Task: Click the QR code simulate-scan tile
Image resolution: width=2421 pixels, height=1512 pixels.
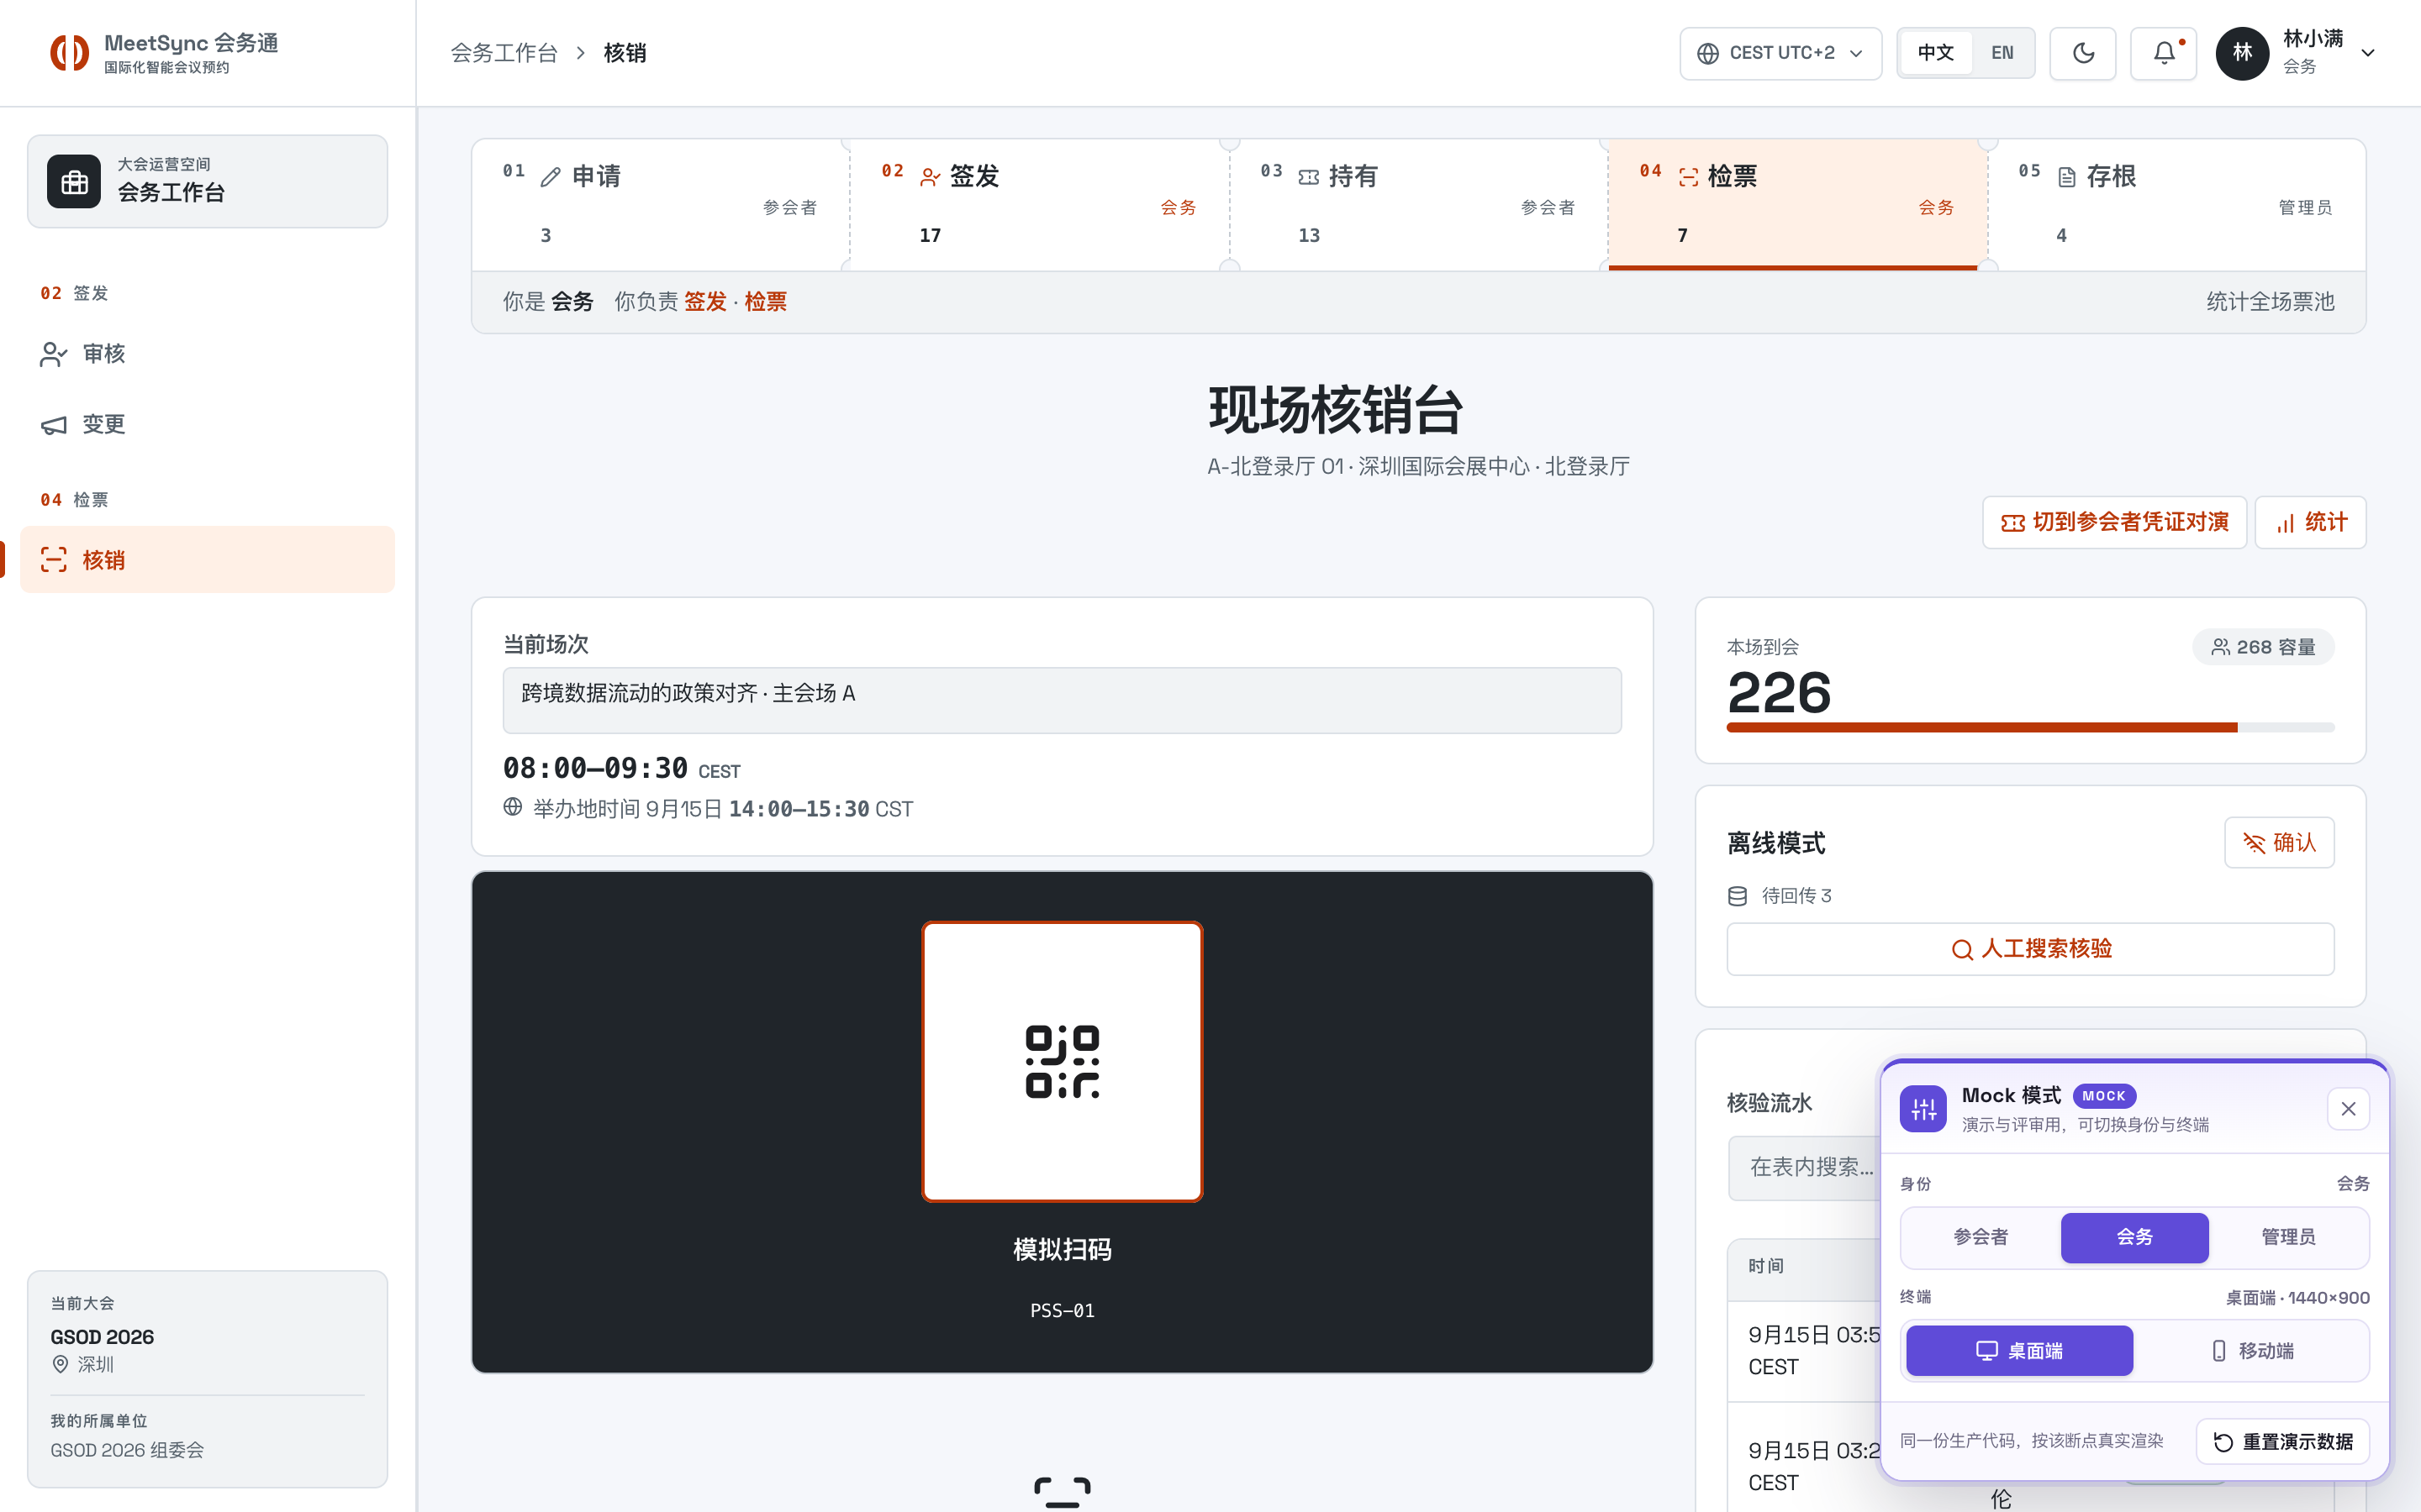Action: pos(1062,1061)
